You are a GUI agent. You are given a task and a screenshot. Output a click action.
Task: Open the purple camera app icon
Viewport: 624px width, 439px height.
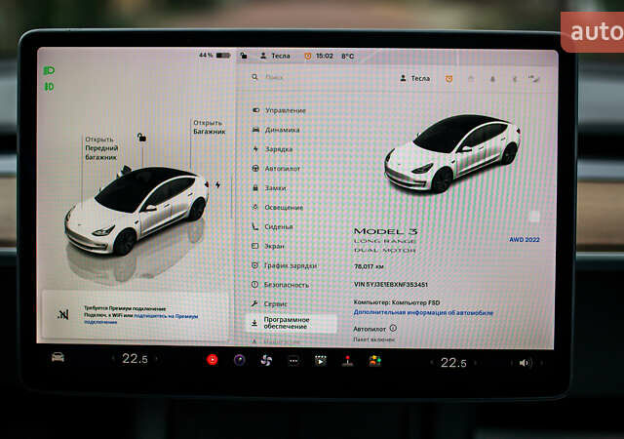240,360
